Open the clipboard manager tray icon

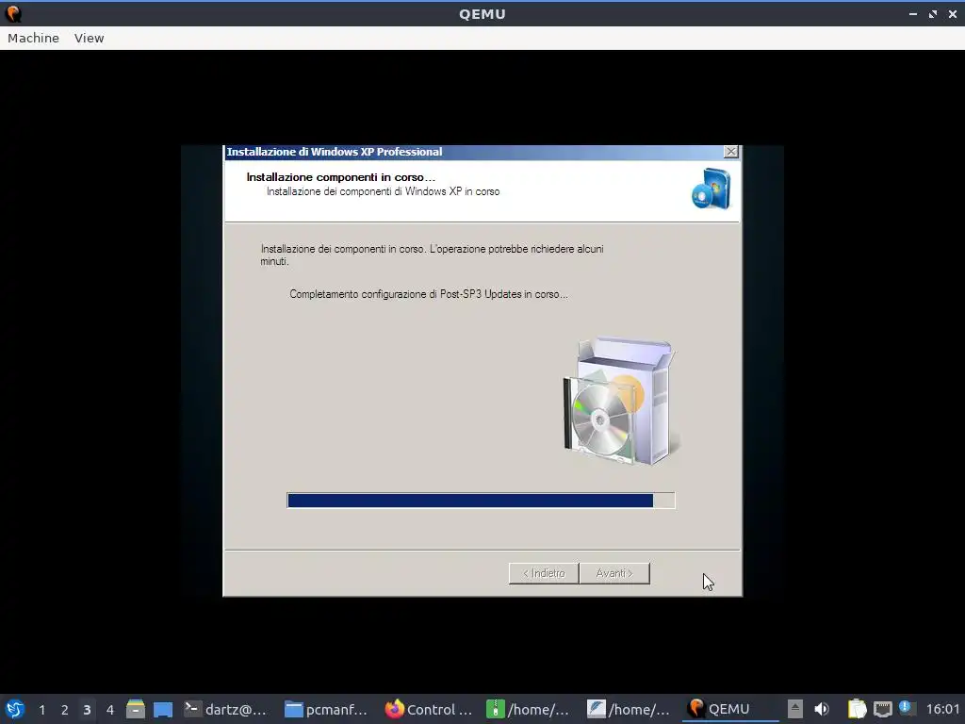pyautogui.click(x=857, y=709)
